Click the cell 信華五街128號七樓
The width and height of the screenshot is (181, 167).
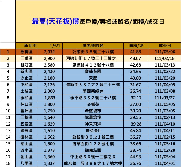(93, 144)
